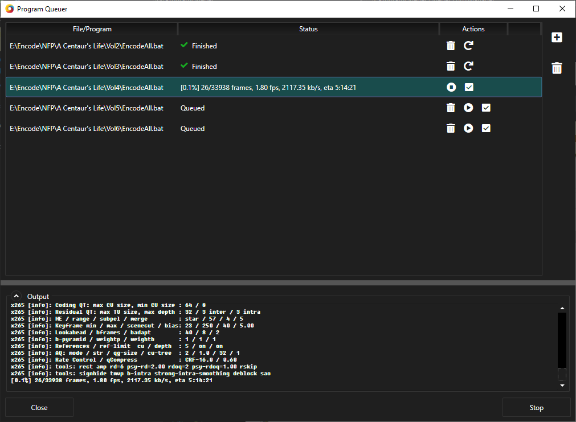Click the Rate Control CRF output line
Image resolution: width=576 pixels, height=422 pixels.
point(124,359)
